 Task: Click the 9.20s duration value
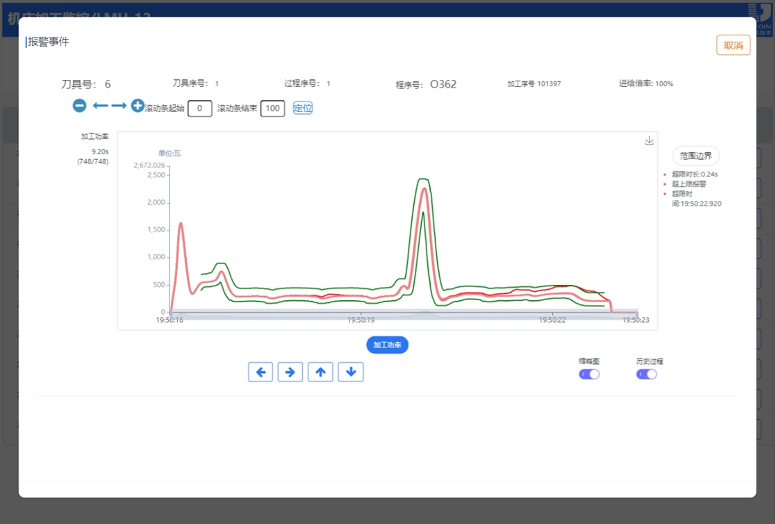(100, 152)
